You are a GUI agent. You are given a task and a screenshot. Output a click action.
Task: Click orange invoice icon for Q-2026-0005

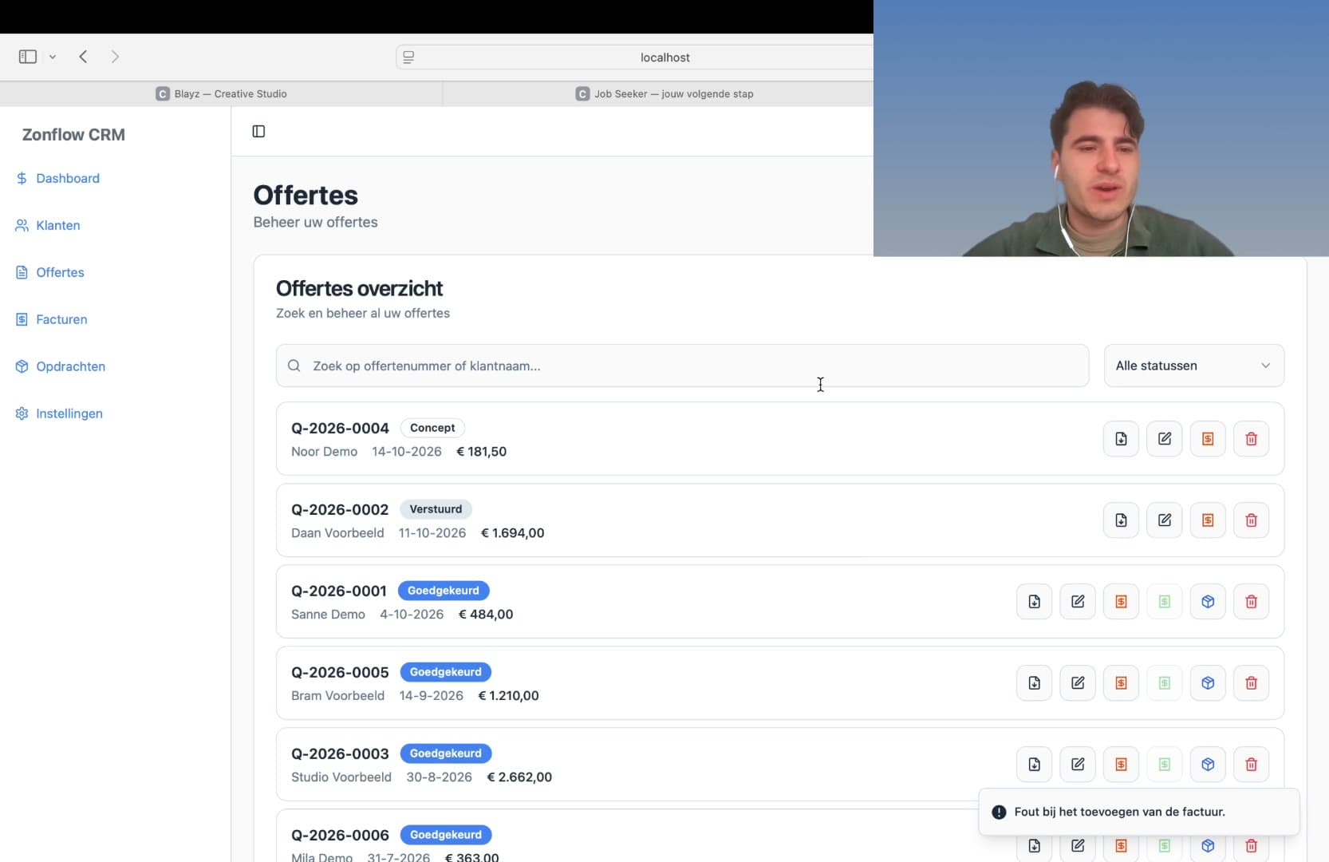point(1121,683)
